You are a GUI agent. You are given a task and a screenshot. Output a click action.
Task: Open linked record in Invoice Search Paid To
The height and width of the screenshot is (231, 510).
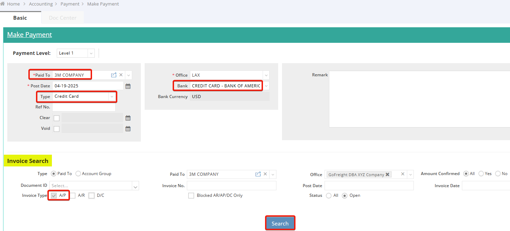pyautogui.click(x=258, y=174)
